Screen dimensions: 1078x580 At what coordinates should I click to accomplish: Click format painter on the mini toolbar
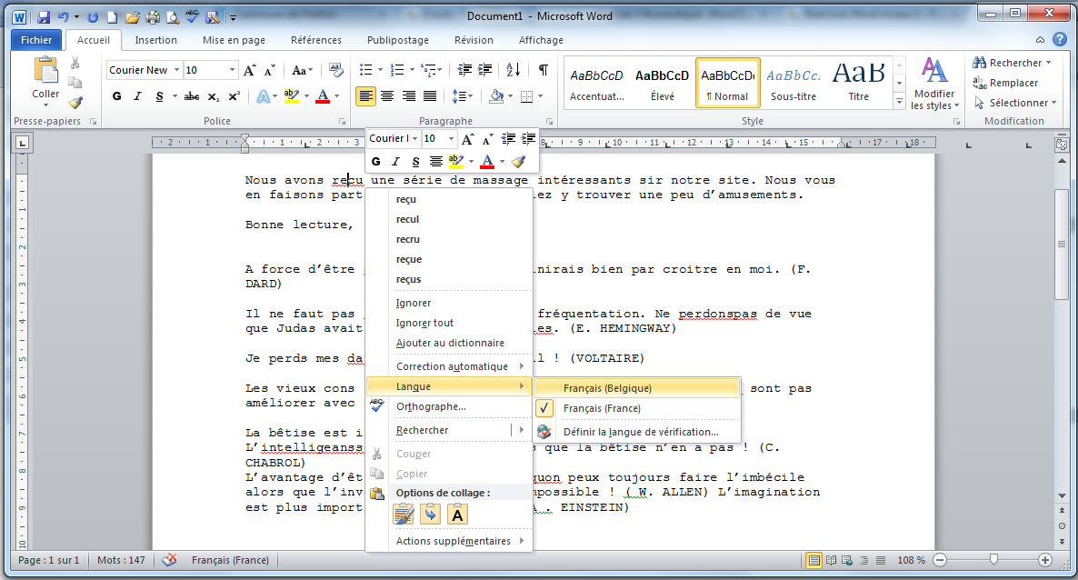click(x=518, y=162)
